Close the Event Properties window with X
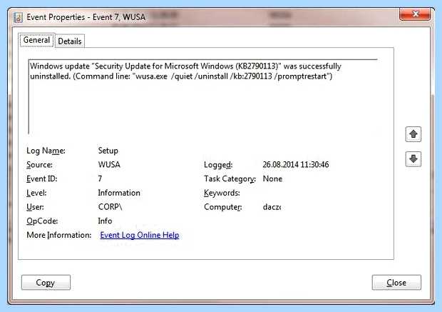442x312 pixels. coord(415,14)
